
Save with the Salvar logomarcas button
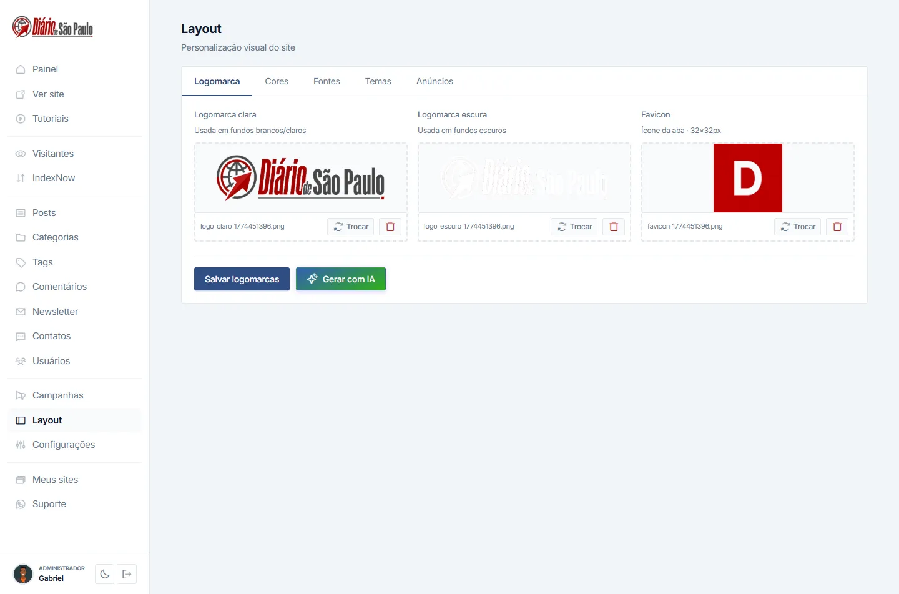(242, 279)
